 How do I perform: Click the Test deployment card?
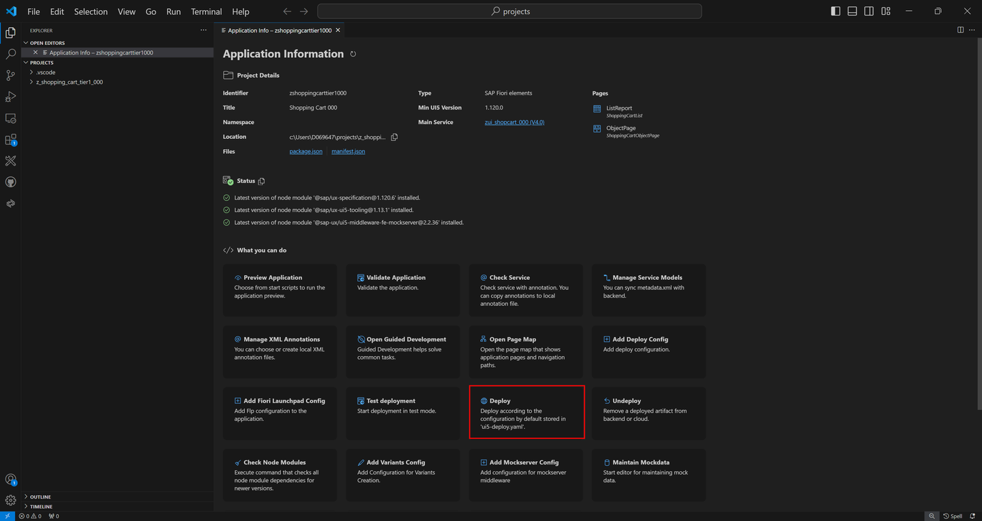pos(403,413)
